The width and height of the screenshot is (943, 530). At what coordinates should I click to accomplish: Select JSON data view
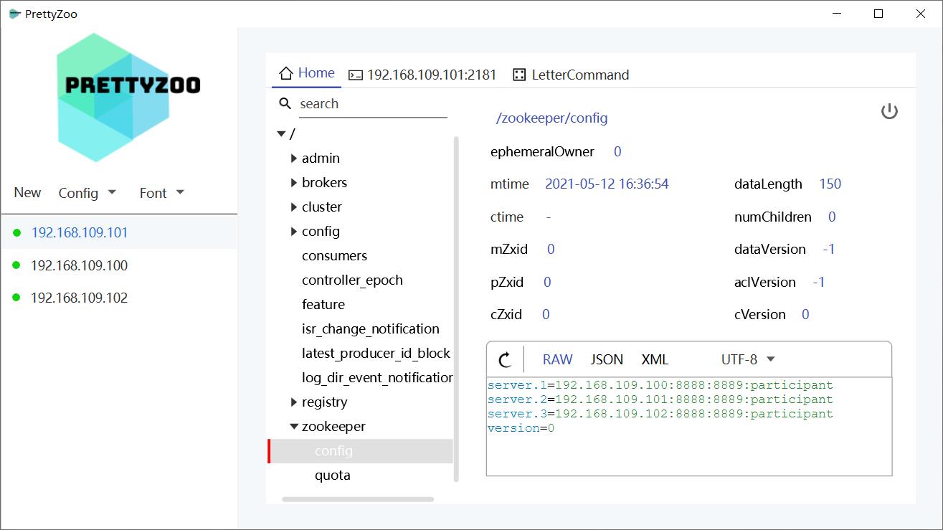pyautogui.click(x=607, y=359)
